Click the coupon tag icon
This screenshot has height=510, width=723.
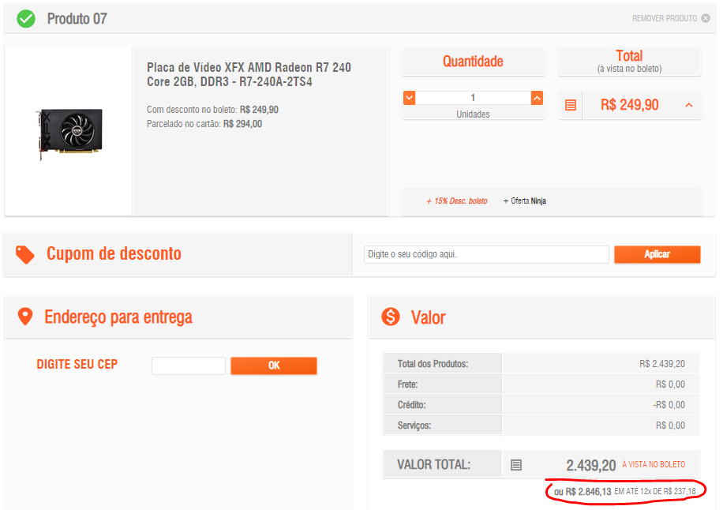pyautogui.click(x=25, y=254)
